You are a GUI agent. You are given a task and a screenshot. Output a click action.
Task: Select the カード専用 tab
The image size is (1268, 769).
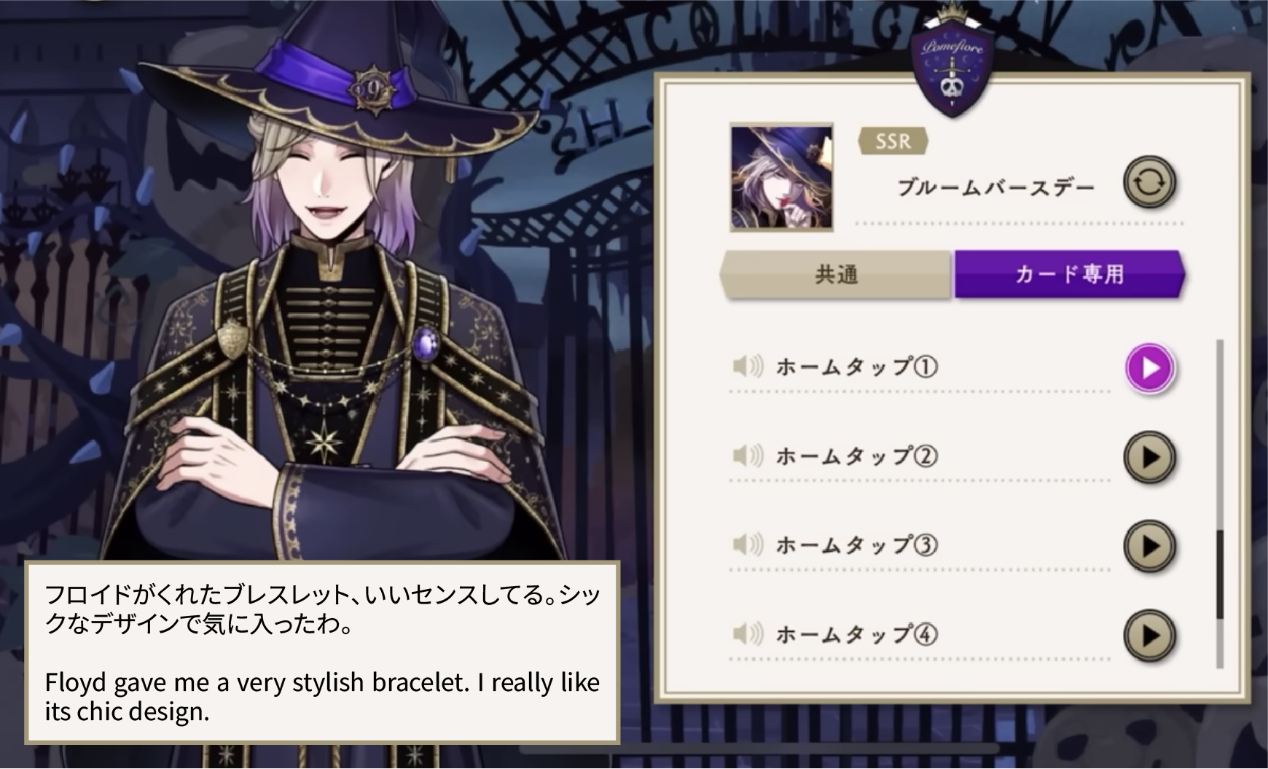tap(1069, 275)
